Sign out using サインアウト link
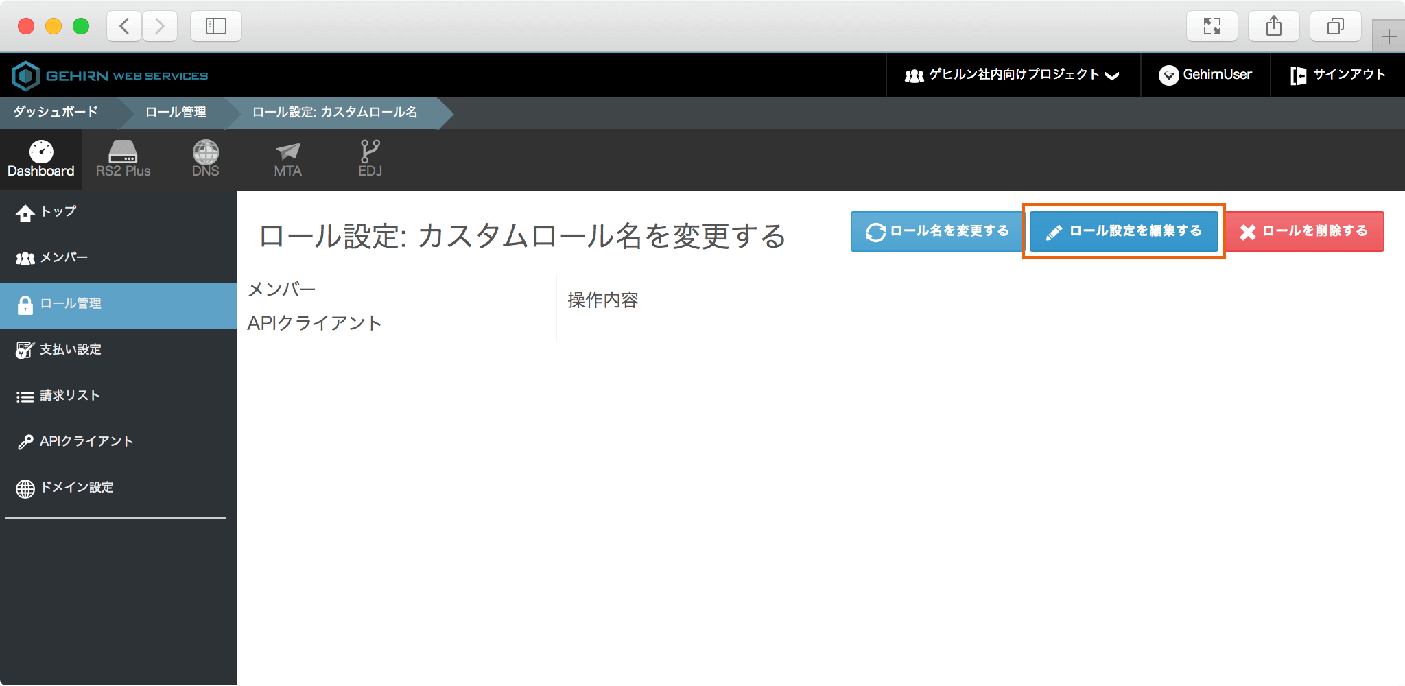The height and width of the screenshot is (686, 1405). tap(1338, 75)
